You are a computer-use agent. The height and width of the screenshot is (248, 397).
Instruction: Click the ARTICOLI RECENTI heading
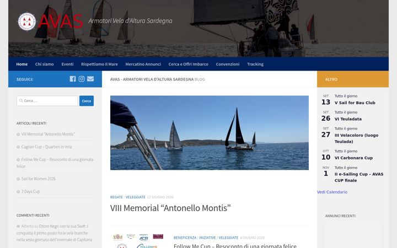click(31, 123)
